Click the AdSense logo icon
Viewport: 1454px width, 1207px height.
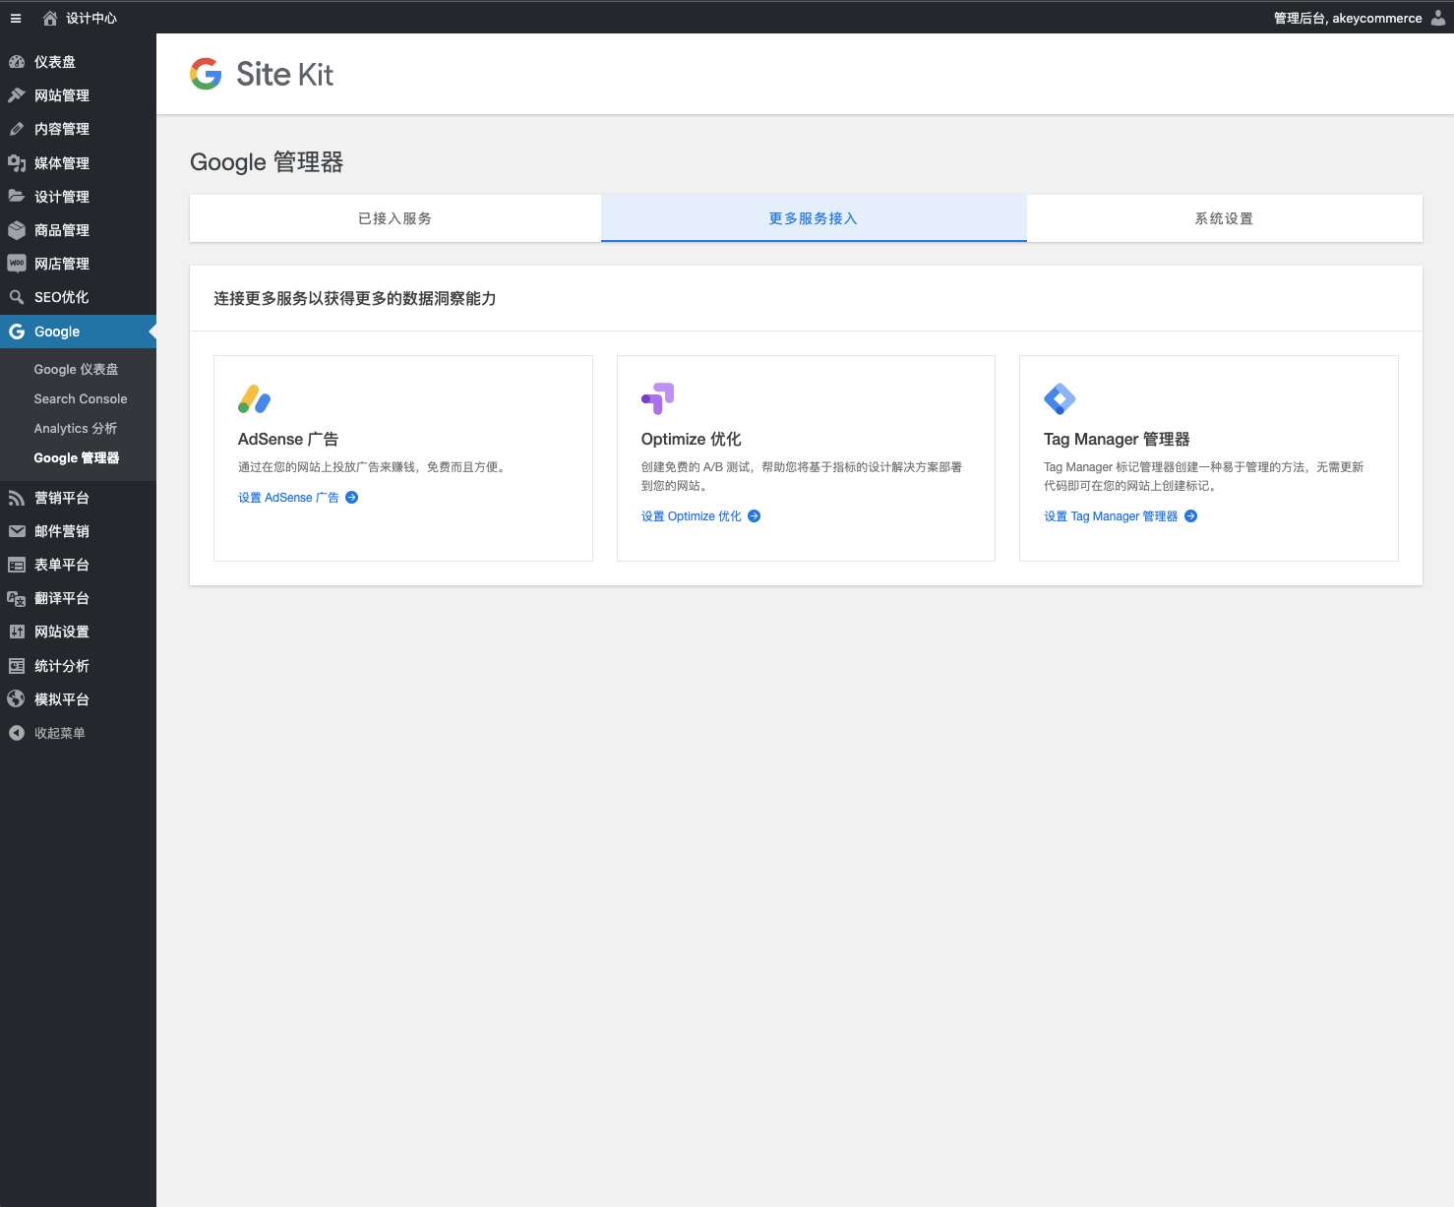point(255,398)
